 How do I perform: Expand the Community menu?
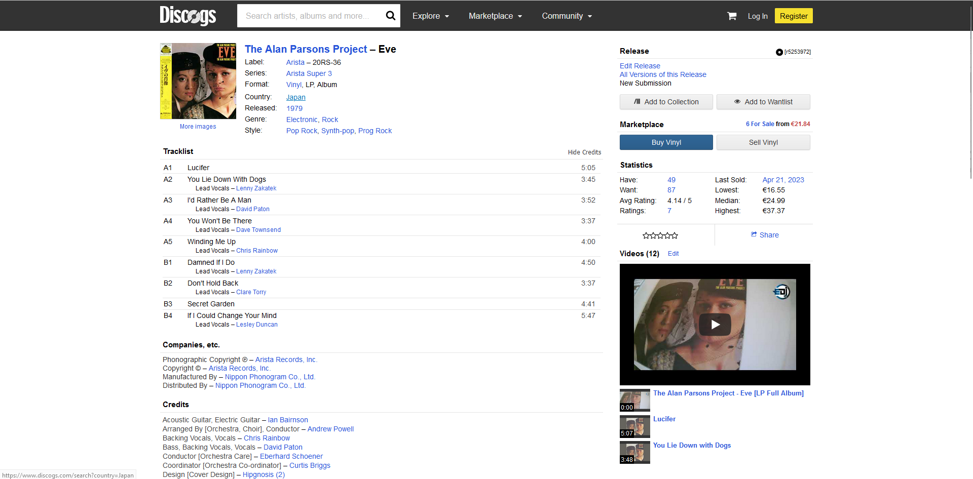tap(567, 16)
